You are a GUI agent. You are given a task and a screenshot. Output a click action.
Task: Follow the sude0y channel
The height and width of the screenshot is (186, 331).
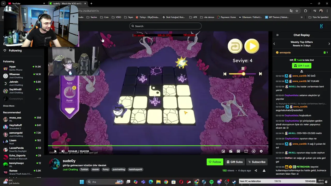[x=215, y=162]
